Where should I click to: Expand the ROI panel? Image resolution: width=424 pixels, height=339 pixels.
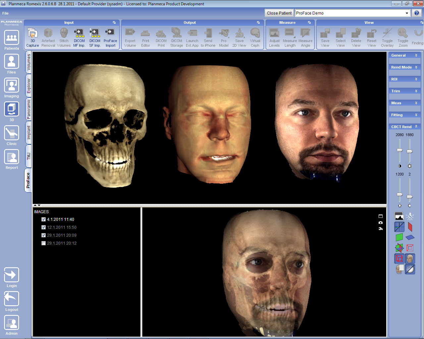coord(404,79)
